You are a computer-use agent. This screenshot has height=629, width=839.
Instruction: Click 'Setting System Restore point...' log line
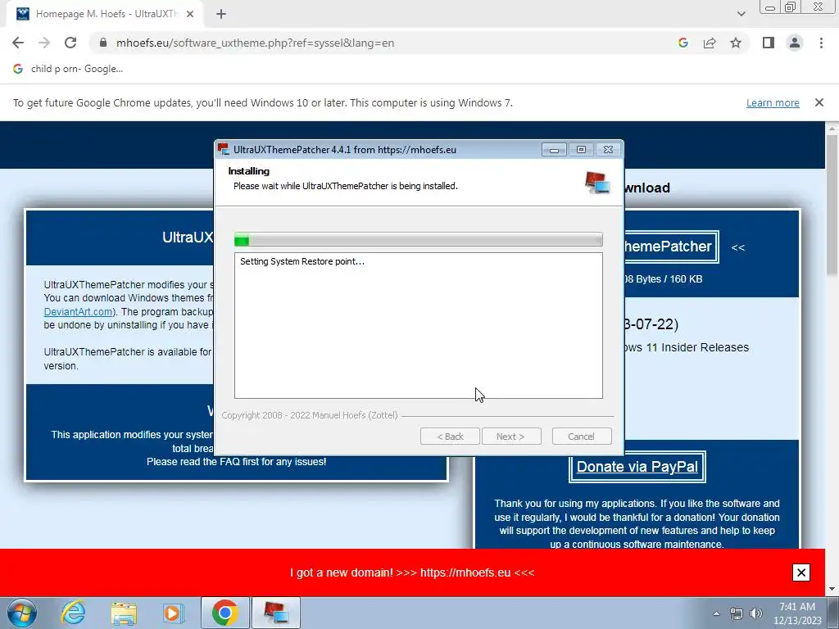[x=302, y=261]
